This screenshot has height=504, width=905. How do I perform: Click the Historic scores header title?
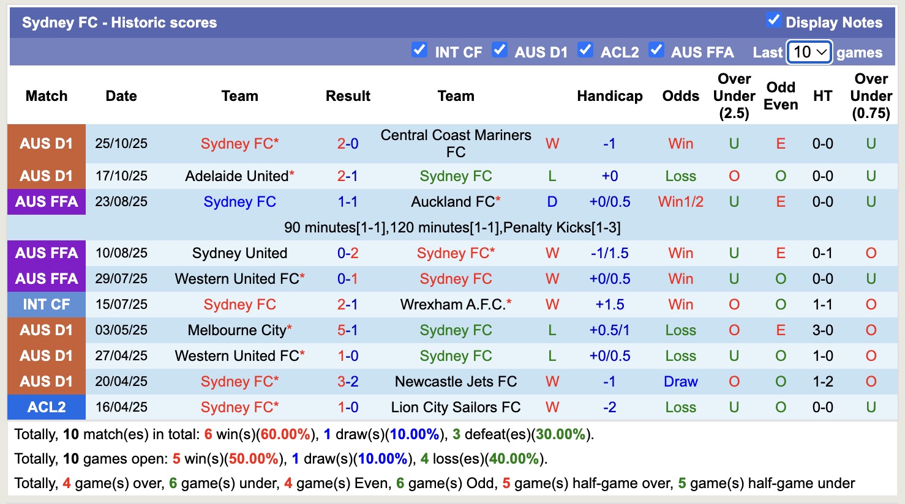119,22
